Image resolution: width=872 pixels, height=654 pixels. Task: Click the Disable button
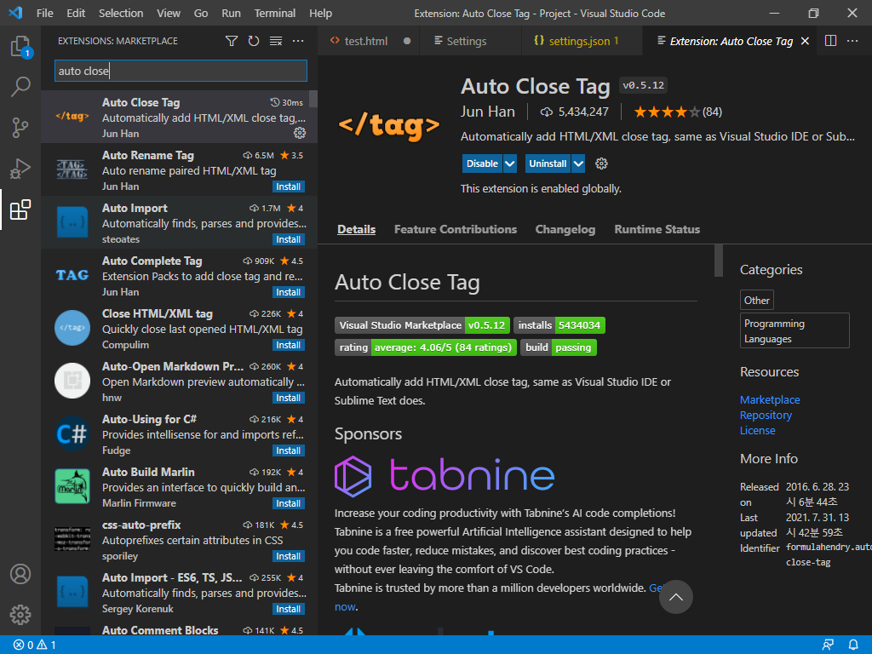(x=482, y=163)
